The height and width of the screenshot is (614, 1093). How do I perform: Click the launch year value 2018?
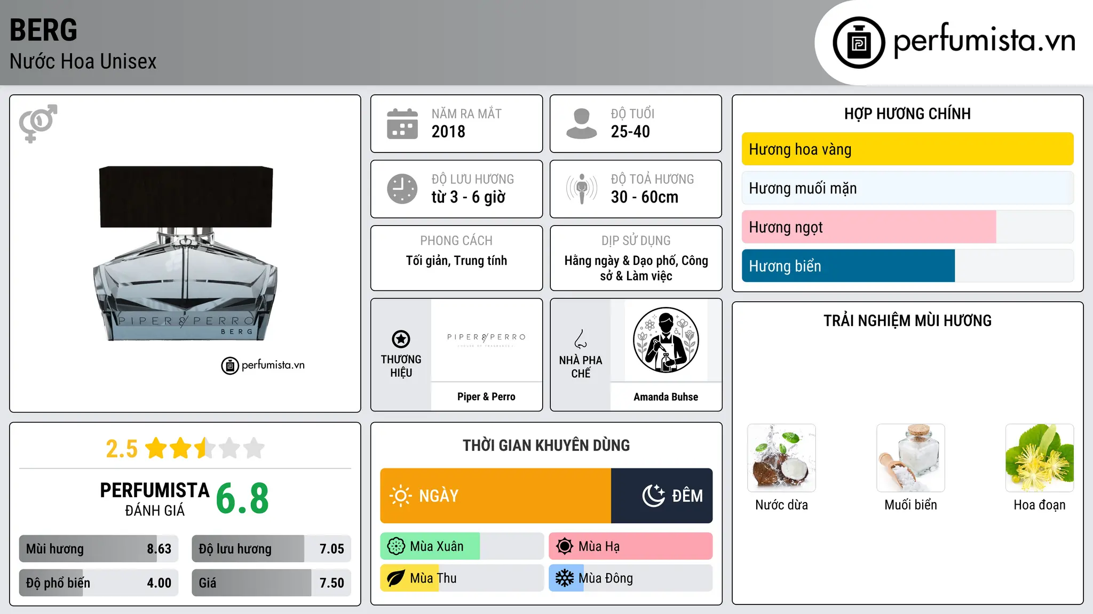tap(448, 132)
